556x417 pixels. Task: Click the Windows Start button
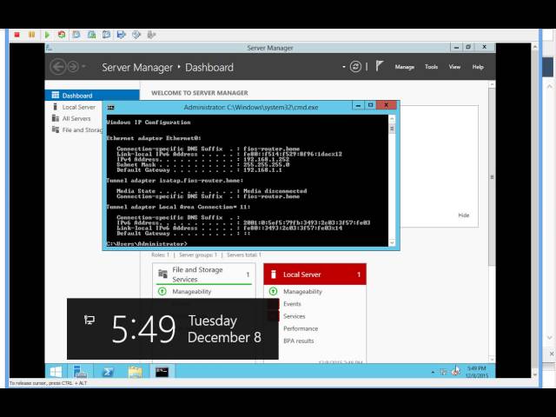pos(56,372)
